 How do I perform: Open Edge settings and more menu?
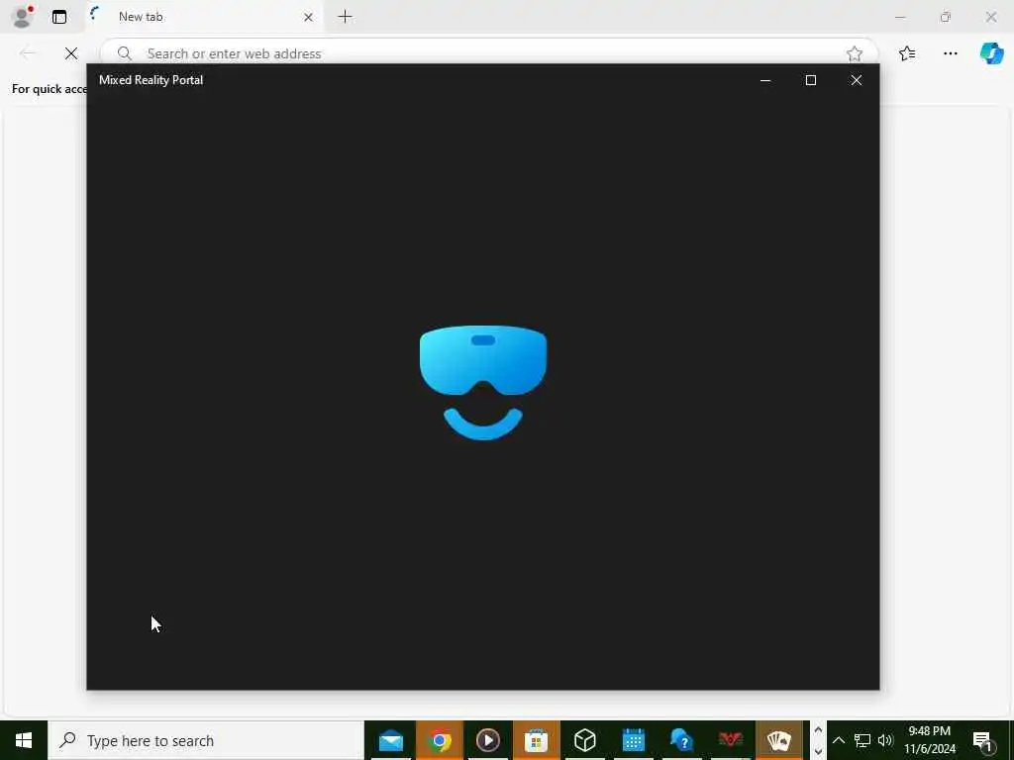click(x=950, y=53)
